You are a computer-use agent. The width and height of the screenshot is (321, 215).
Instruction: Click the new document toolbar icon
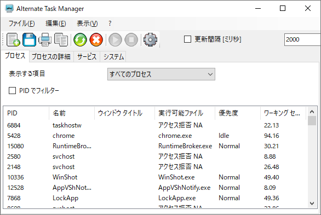(x=13, y=39)
